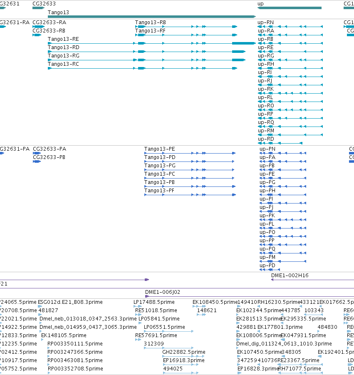Click EST label 312309
The height and width of the screenshot is (375, 354).
(x=154, y=344)
